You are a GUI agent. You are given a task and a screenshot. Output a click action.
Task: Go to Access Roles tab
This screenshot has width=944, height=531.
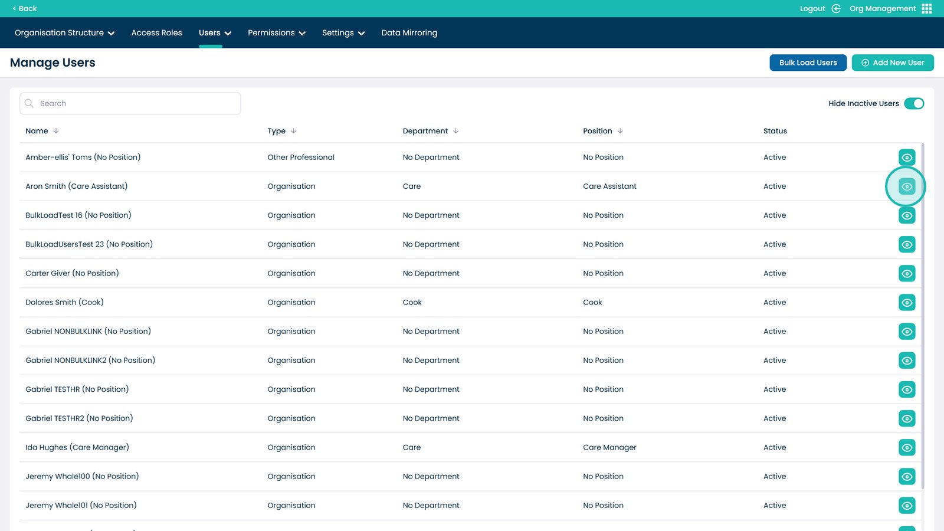156,33
